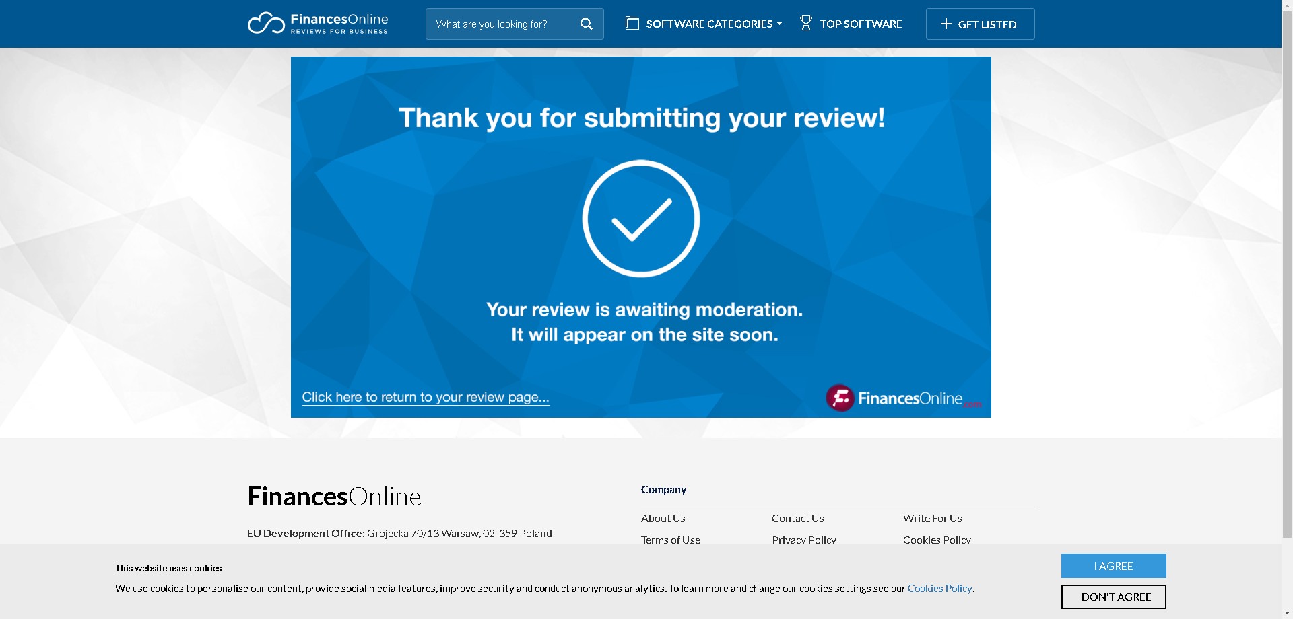This screenshot has width=1293, height=619.
Task: Click the 'EU Development Office' address text
Action: [399, 533]
